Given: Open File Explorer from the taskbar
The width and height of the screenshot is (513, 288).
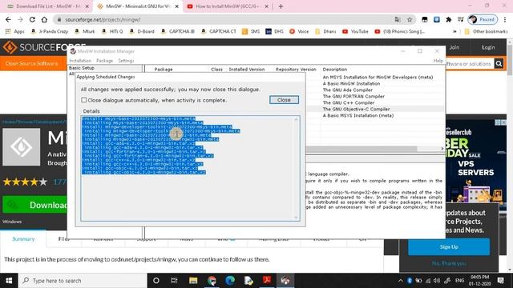Looking at the screenshot, I should 193,281.
